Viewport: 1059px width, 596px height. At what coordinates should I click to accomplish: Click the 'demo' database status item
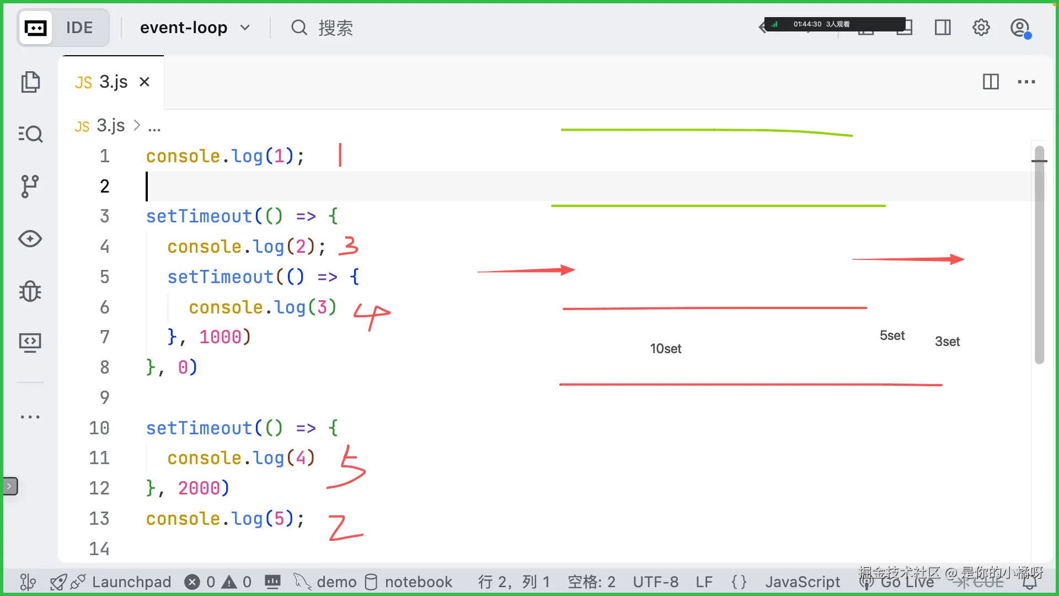pos(325,582)
